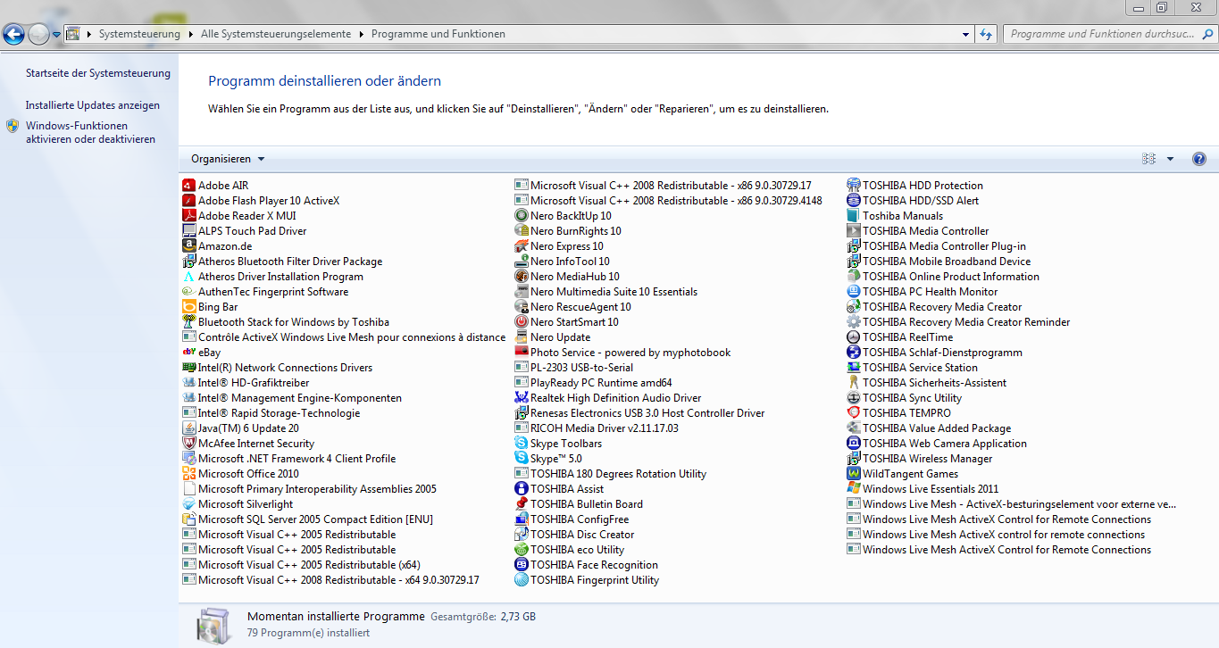
Task: Click the TOSHIBA eco Utility icon
Action: [522, 550]
